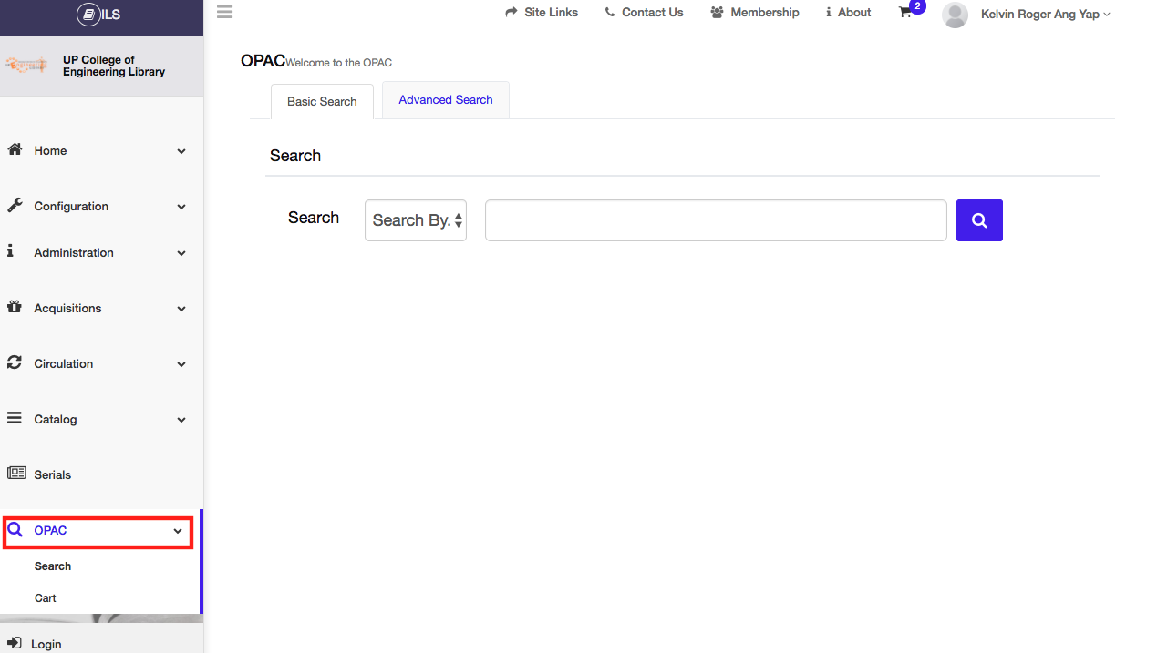
Task: Click the Configuration wrench icon
Action: [15, 205]
